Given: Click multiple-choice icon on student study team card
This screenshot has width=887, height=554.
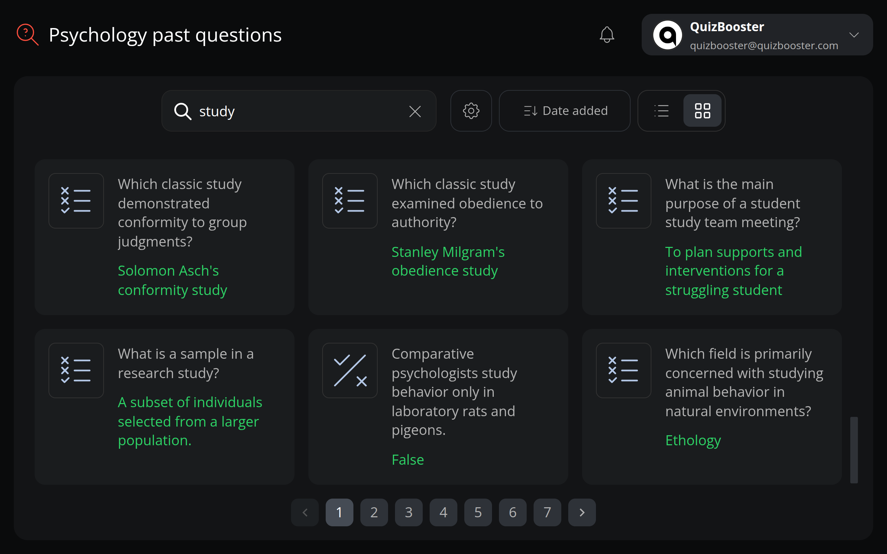Looking at the screenshot, I should click(623, 201).
